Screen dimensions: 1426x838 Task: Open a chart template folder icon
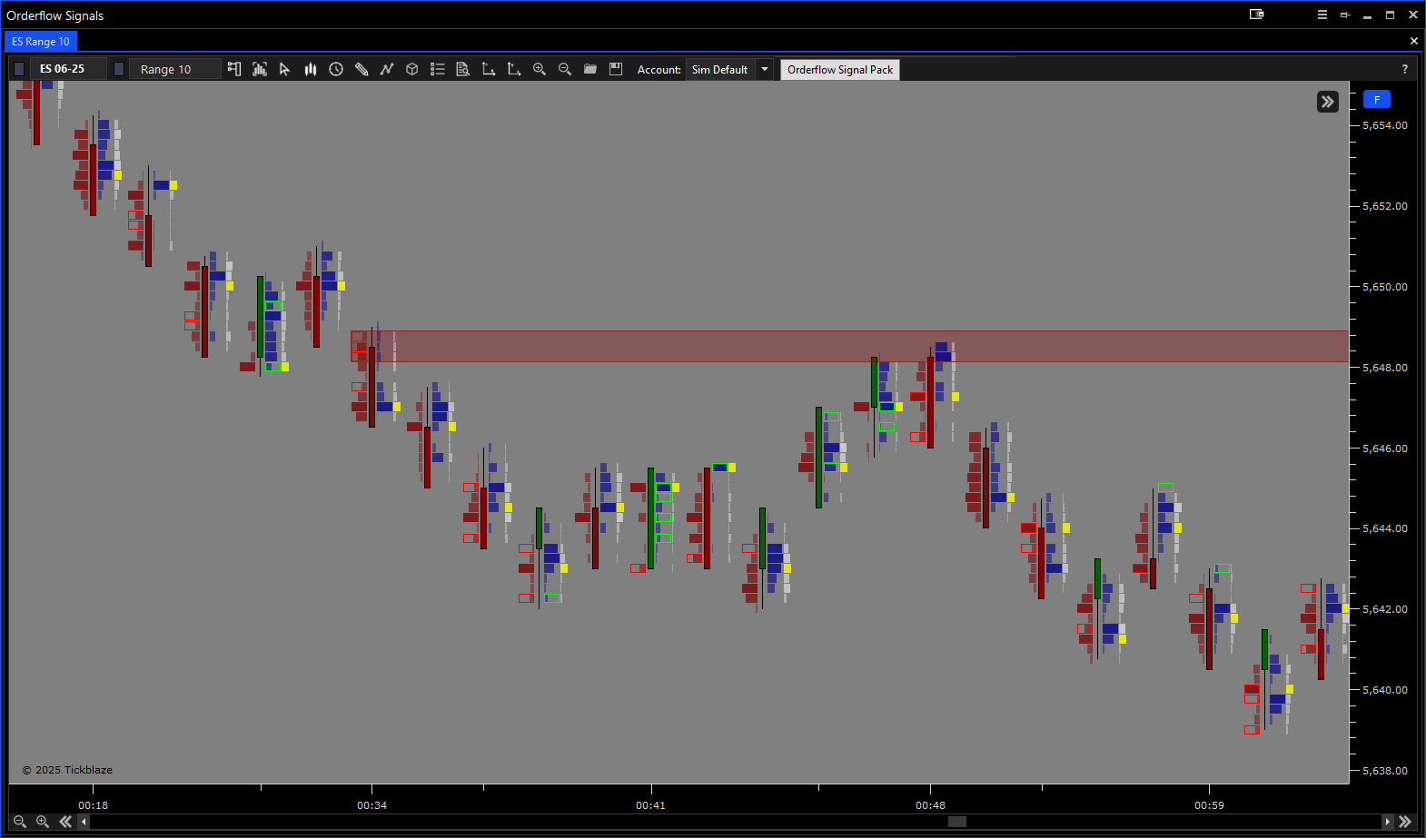590,69
